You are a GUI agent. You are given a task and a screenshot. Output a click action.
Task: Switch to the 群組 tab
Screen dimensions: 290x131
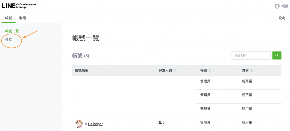click(x=22, y=18)
